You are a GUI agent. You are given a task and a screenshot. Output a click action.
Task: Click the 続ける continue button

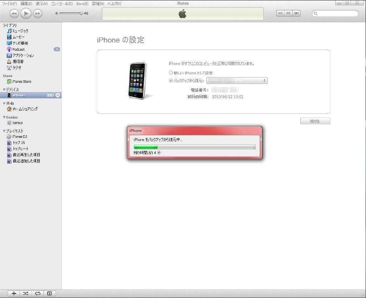tap(315, 121)
